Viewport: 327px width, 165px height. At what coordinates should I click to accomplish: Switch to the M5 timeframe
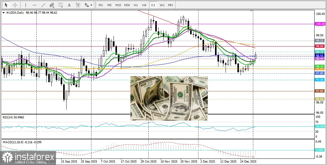point(110,5)
